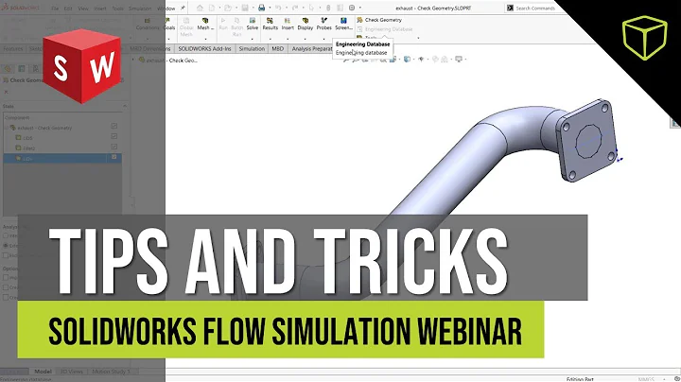681x382 pixels.
Task: Open the Conditions ribbon command
Action: tap(148, 24)
